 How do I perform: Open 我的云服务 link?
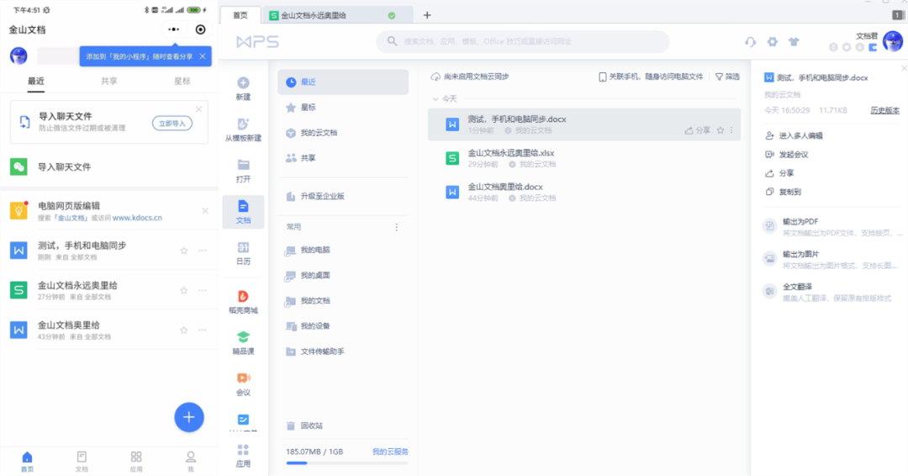(390, 452)
